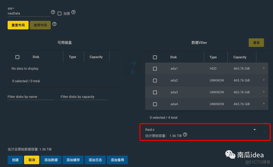Open the Raid-z layout dropdown

tap(200, 130)
